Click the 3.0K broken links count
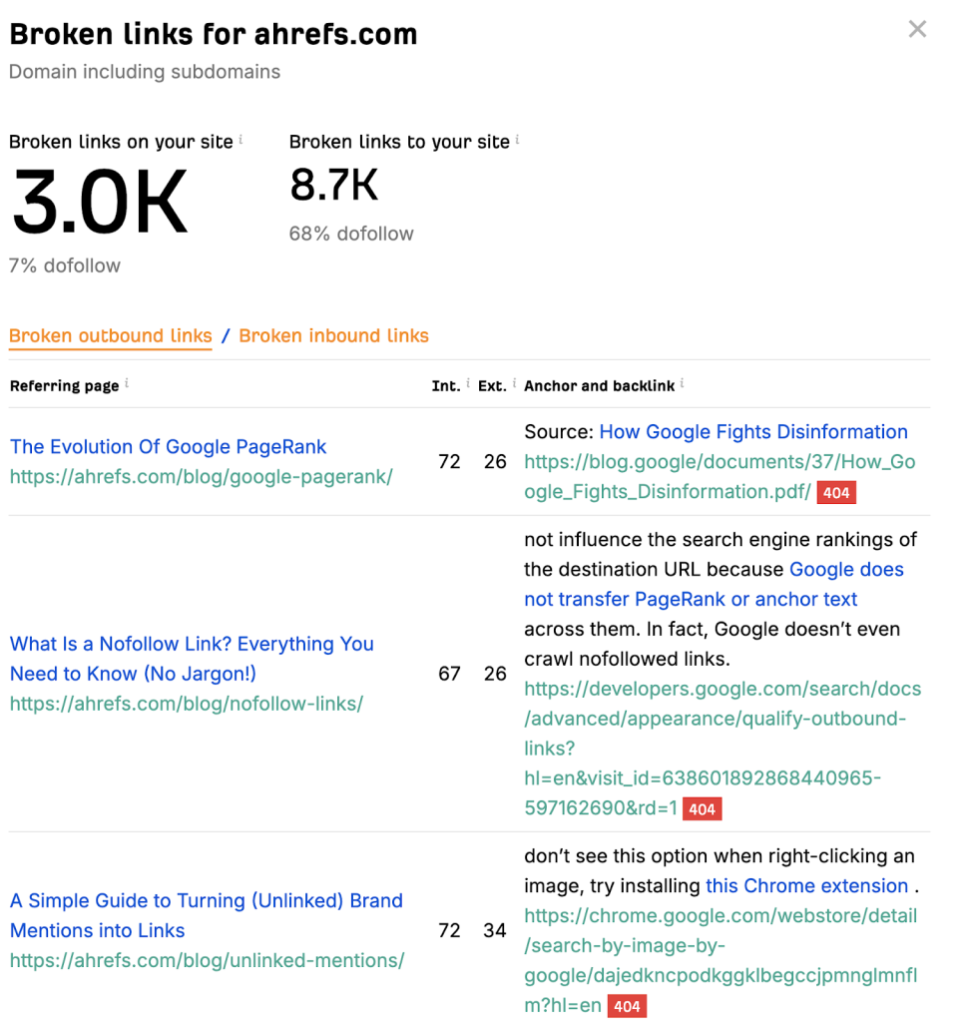 tap(100, 203)
